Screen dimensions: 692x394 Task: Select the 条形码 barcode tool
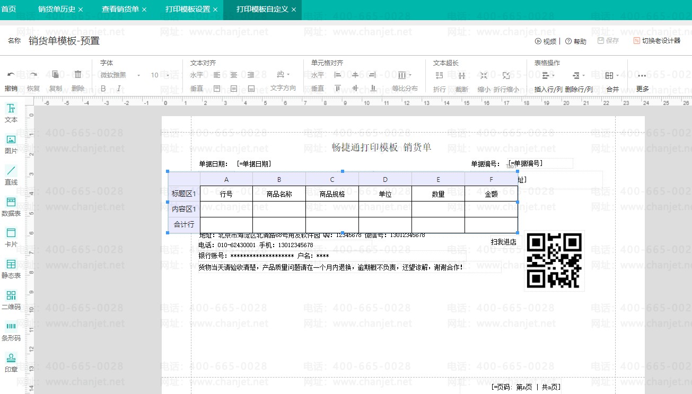click(12, 330)
